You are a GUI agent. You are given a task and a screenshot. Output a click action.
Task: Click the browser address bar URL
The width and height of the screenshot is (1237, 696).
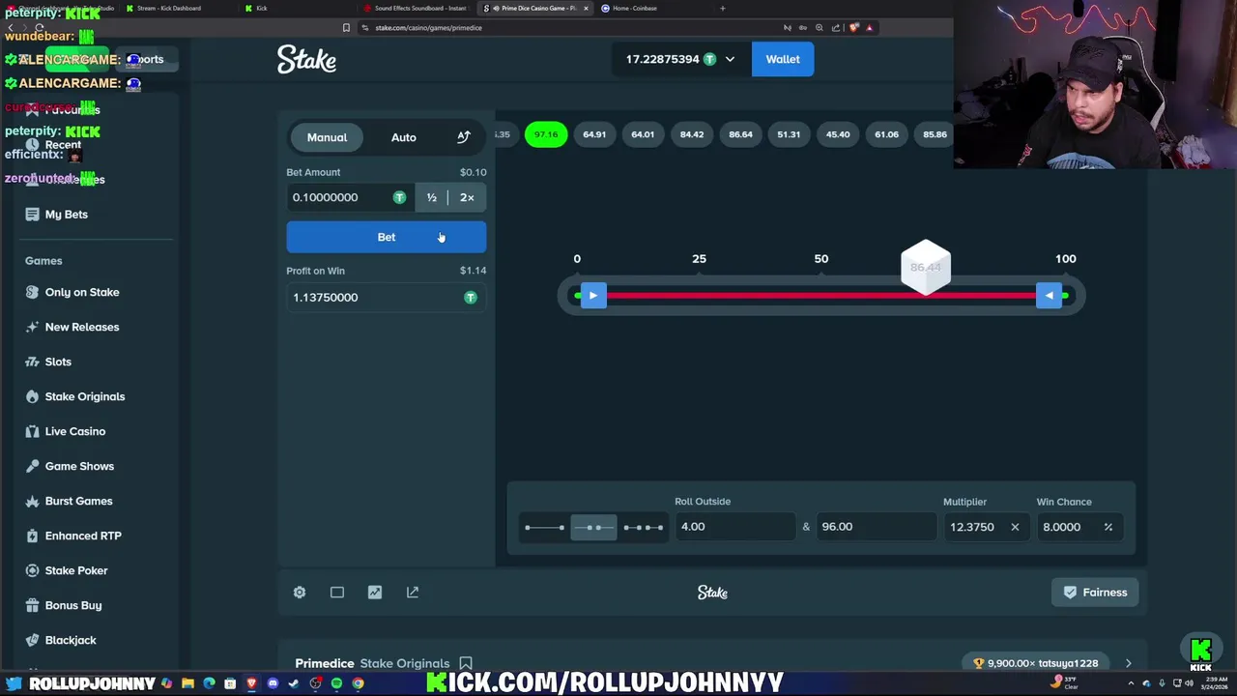[x=428, y=28]
